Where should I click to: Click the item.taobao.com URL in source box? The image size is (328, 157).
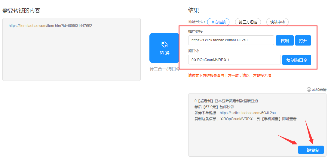(x=50, y=26)
